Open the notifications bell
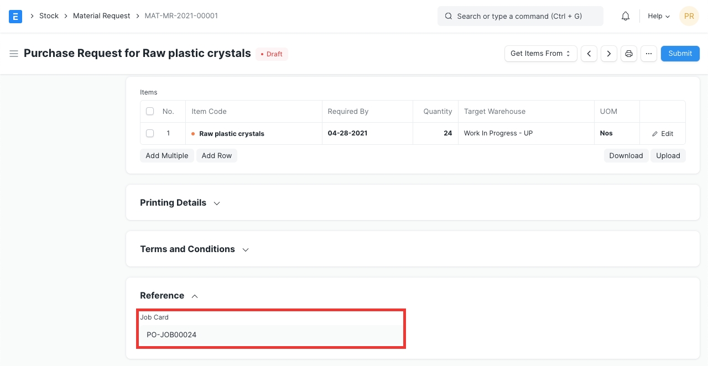 626,16
